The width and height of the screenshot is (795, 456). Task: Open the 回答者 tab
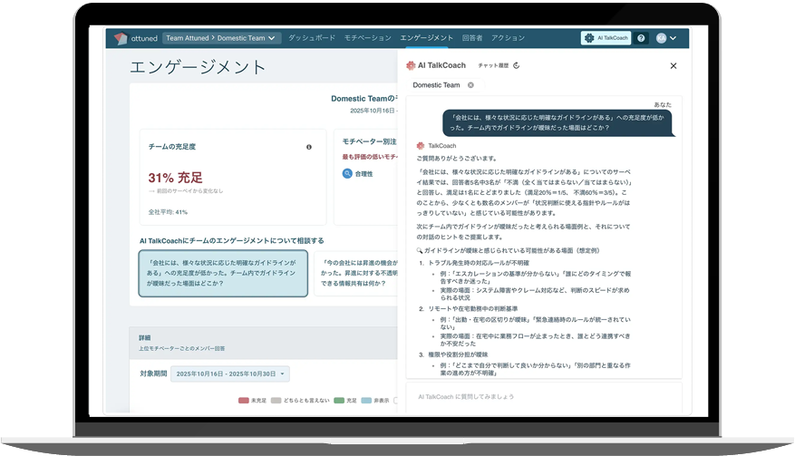tap(472, 38)
